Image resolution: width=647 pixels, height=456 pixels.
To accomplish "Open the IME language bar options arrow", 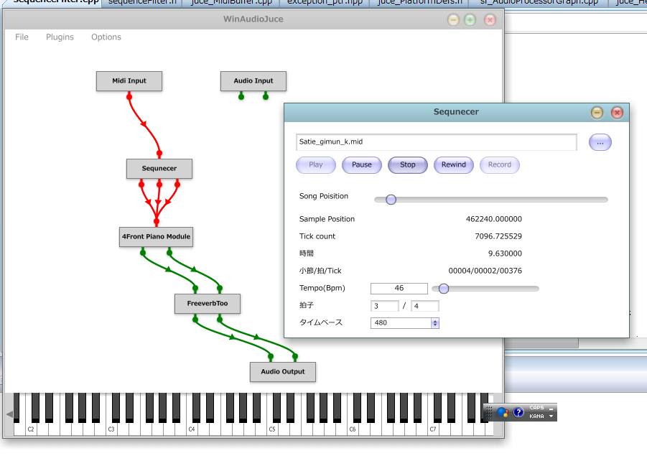I will (551, 417).
